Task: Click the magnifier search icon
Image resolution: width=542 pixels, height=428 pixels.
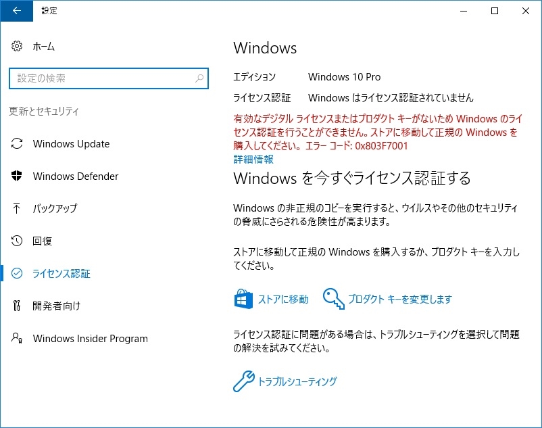Action: click(x=199, y=78)
